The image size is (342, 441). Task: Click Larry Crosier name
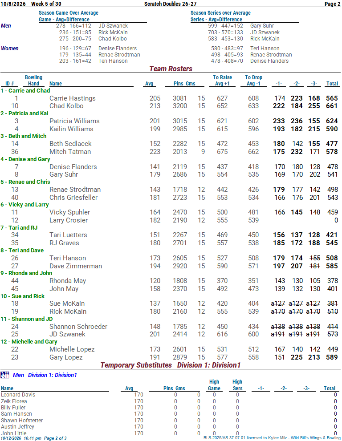click(69, 220)
